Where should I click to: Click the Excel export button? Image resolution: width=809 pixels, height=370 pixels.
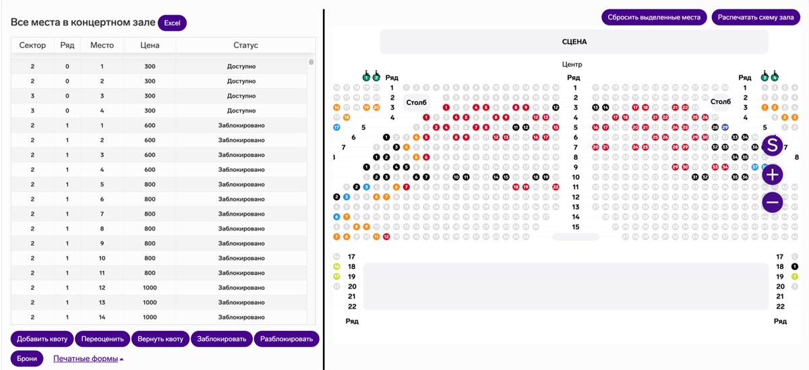(x=172, y=23)
